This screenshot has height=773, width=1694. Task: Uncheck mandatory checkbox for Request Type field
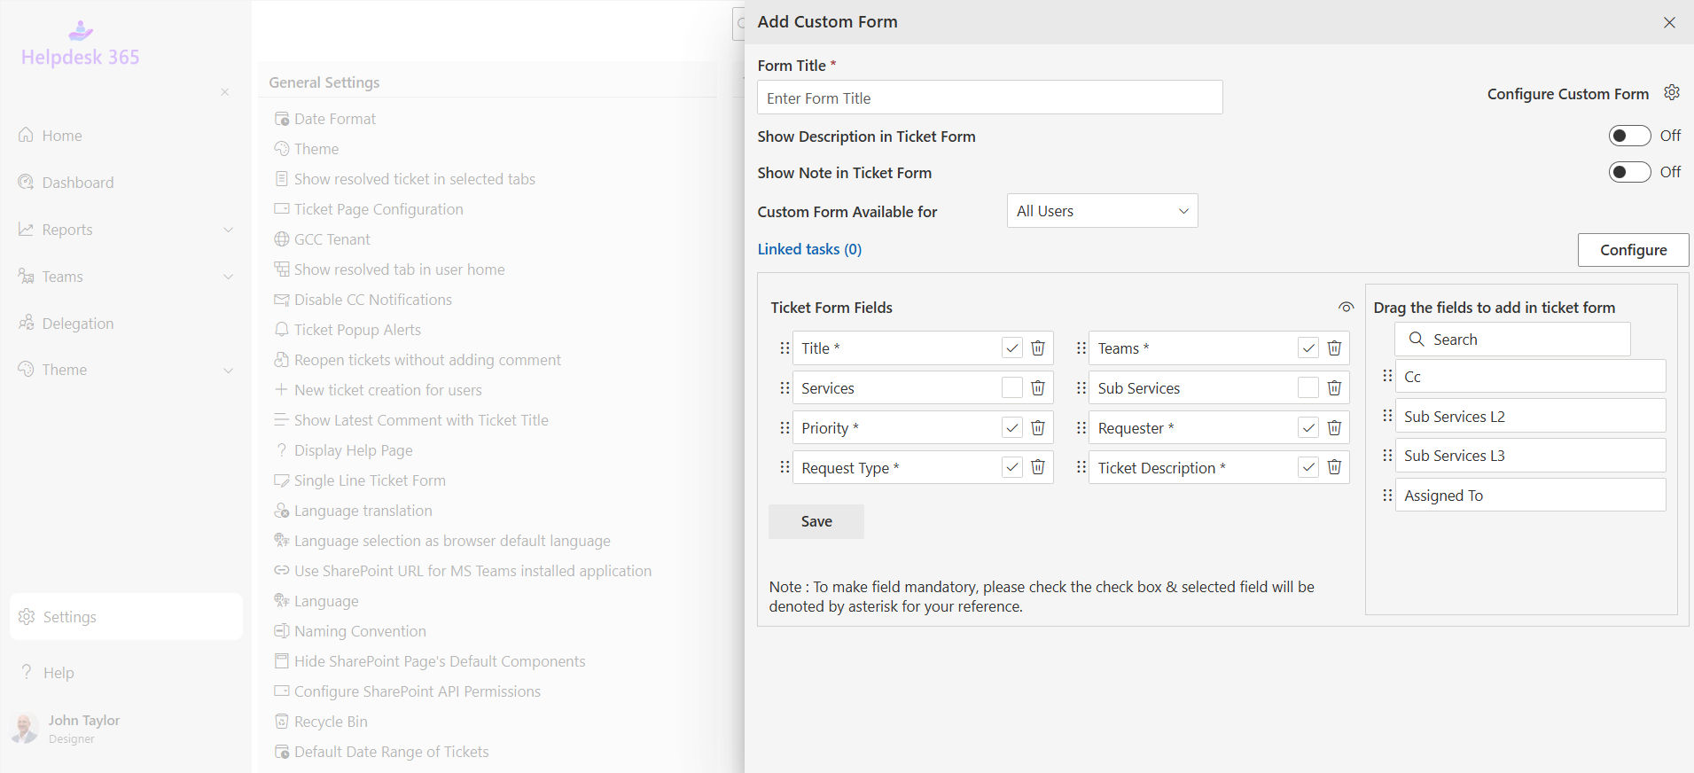(x=1012, y=467)
